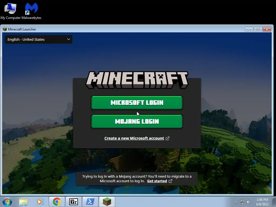Open File Explorer from the taskbar

pos(23,202)
